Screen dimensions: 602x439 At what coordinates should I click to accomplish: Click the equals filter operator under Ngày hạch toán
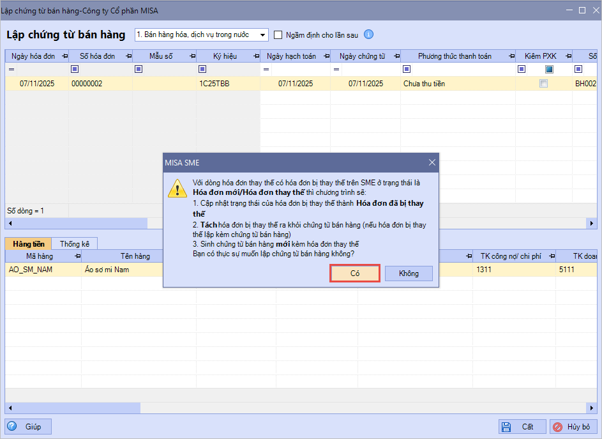click(x=266, y=69)
